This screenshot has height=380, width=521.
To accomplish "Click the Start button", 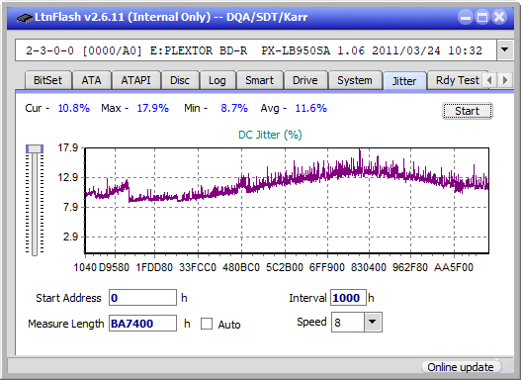I will pyautogui.click(x=468, y=111).
